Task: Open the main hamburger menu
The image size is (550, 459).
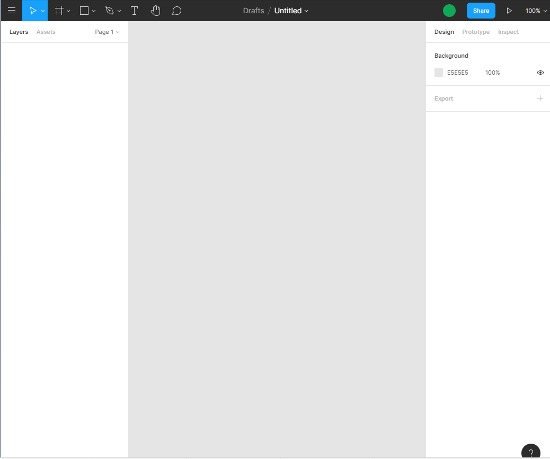Action: tap(12, 11)
